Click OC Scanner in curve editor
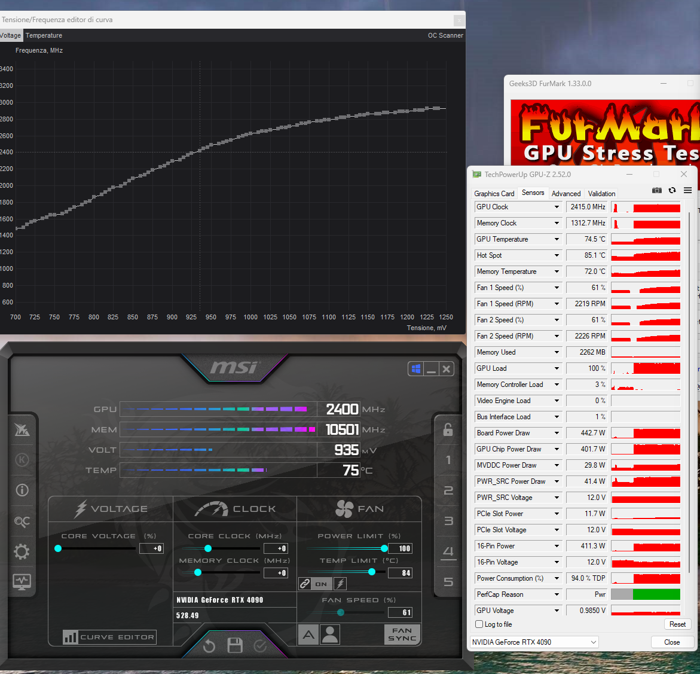 point(445,35)
